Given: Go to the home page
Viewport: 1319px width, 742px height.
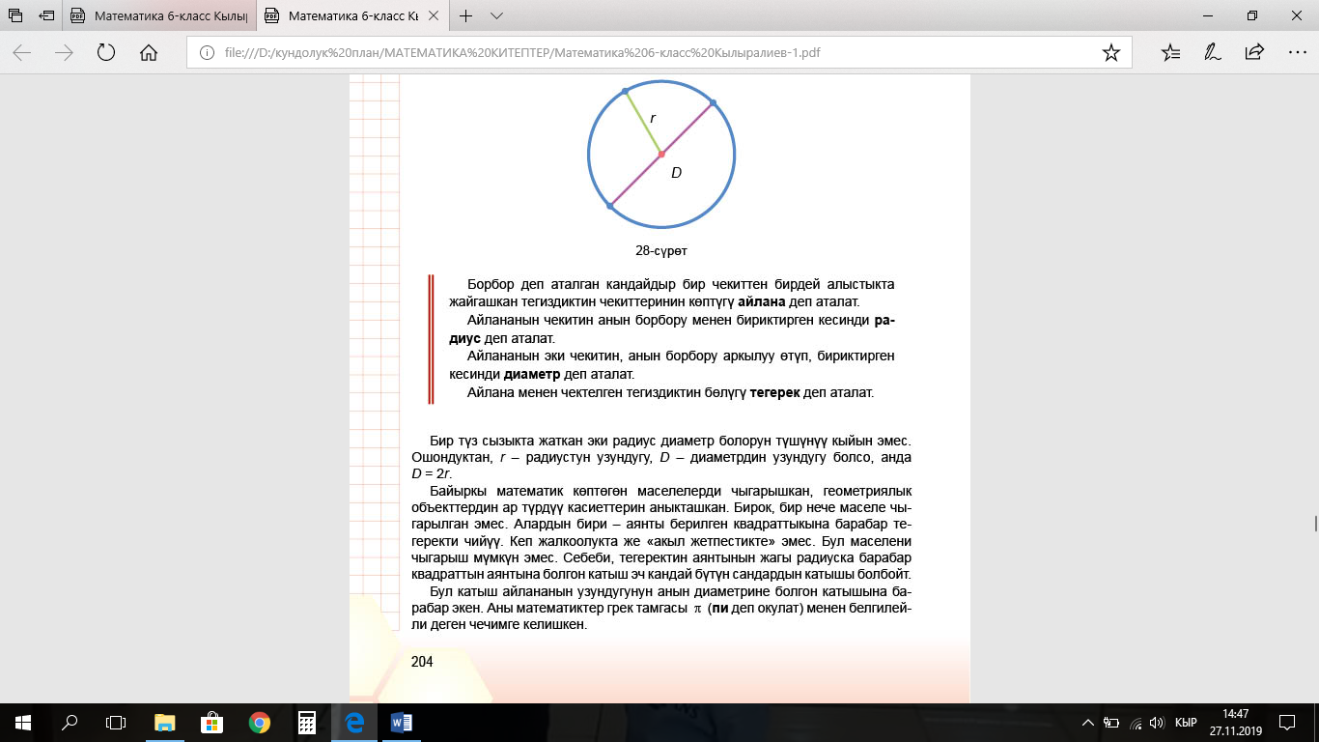Looking at the screenshot, I should tap(149, 52).
